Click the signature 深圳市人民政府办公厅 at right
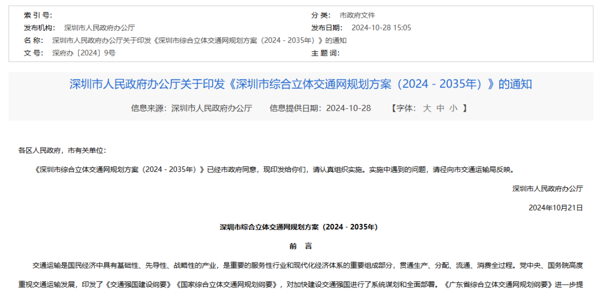The height and width of the screenshot is (292, 603). click(x=548, y=189)
